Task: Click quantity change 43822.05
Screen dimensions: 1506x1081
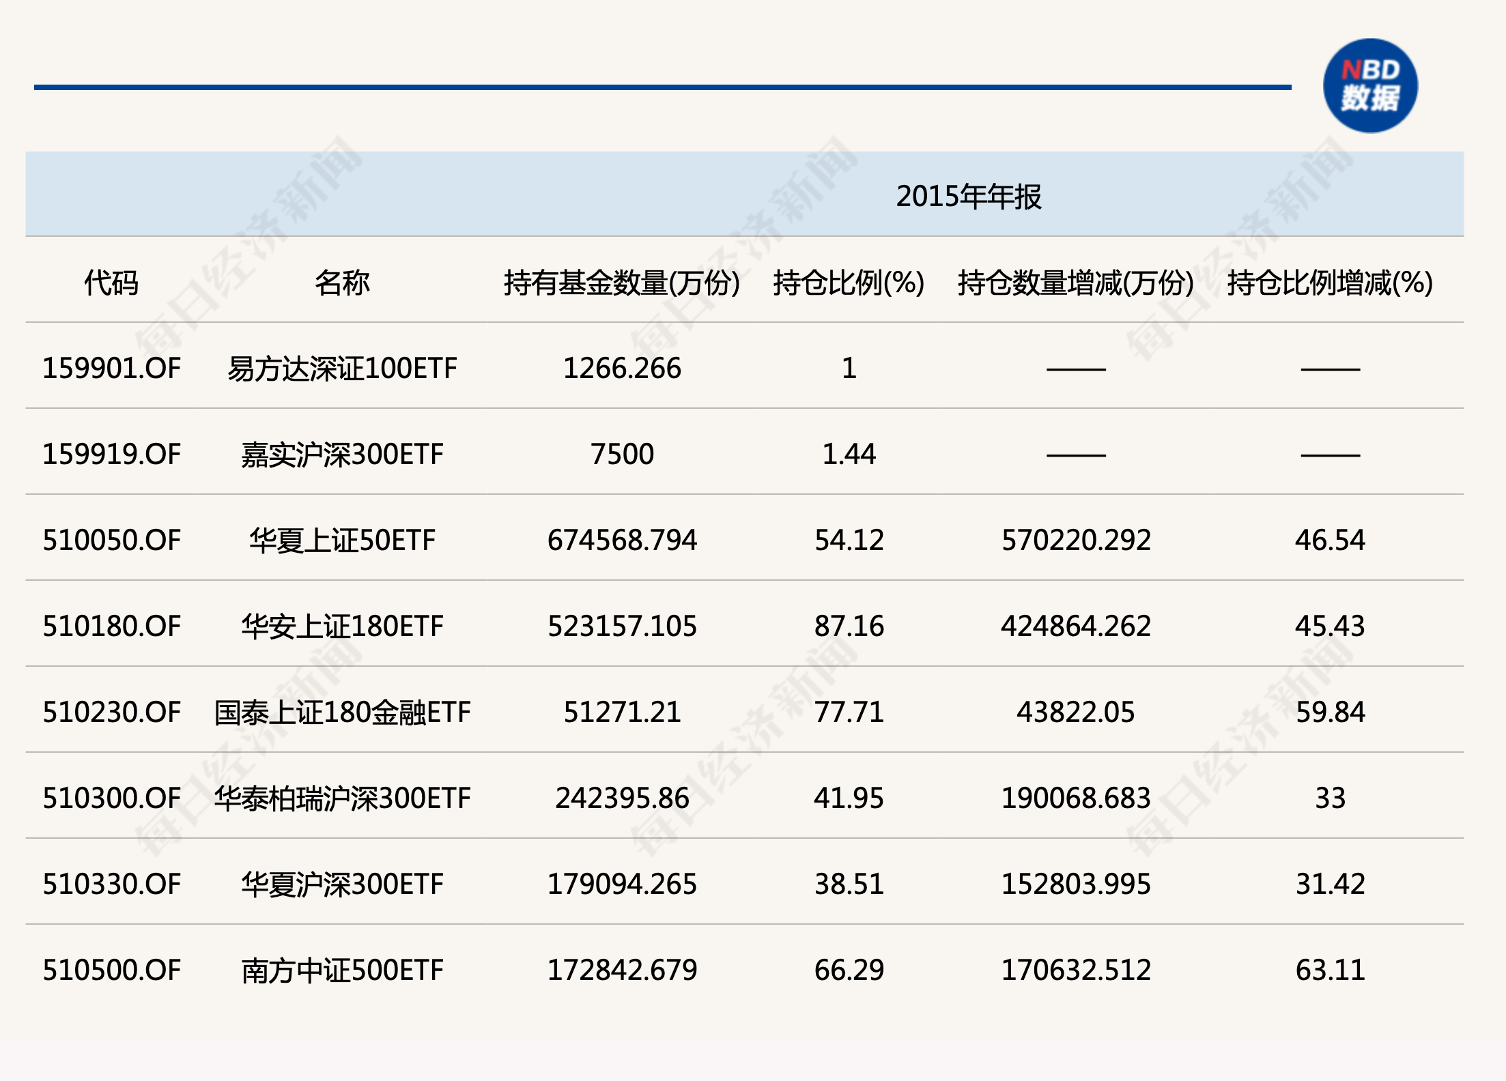Action: coord(1076,712)
